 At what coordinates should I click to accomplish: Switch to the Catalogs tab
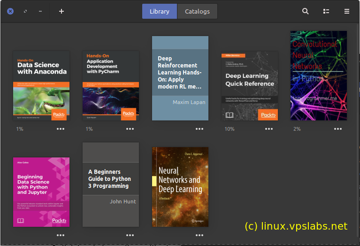point(197,11)
